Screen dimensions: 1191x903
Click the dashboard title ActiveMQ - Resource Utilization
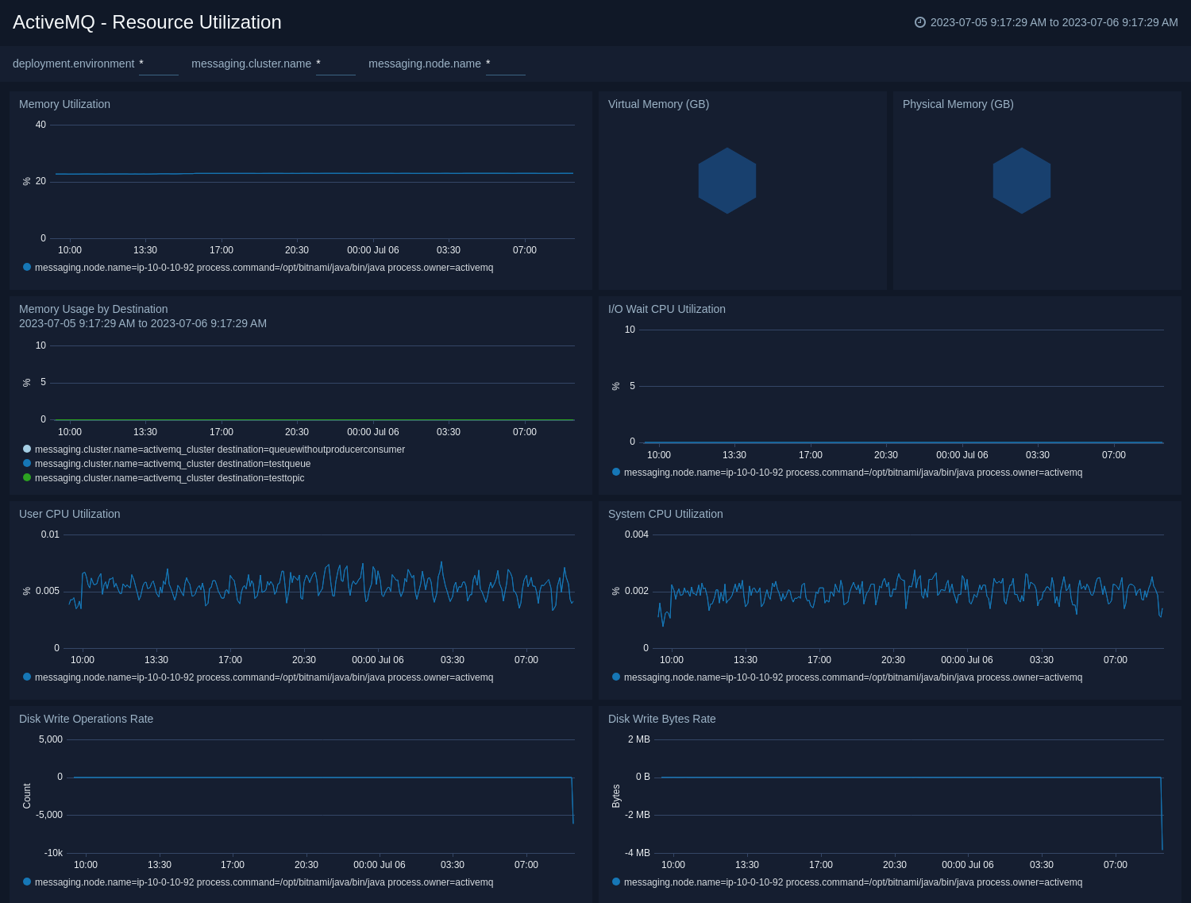(x=147, y=22)
